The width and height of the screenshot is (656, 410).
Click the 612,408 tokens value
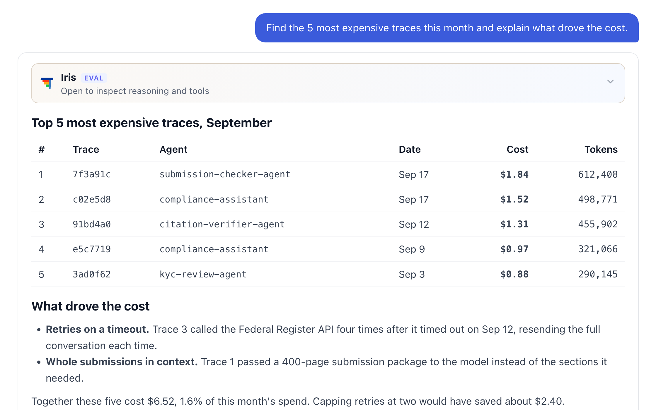pyautogui.click(x=598, y=174)
